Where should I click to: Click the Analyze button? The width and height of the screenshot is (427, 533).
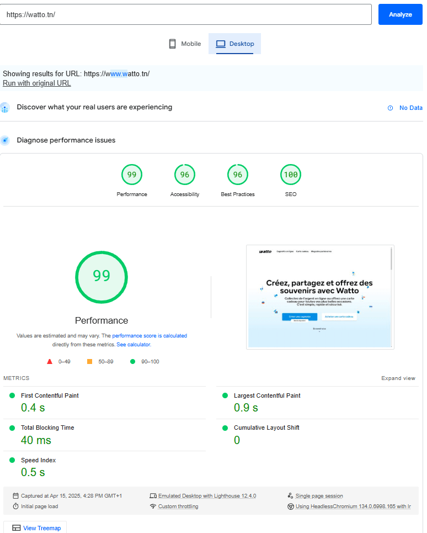coord(400,14)
